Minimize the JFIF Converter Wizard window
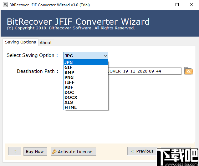The width and height of the screenshot is (199, 166). pos(163,5)
